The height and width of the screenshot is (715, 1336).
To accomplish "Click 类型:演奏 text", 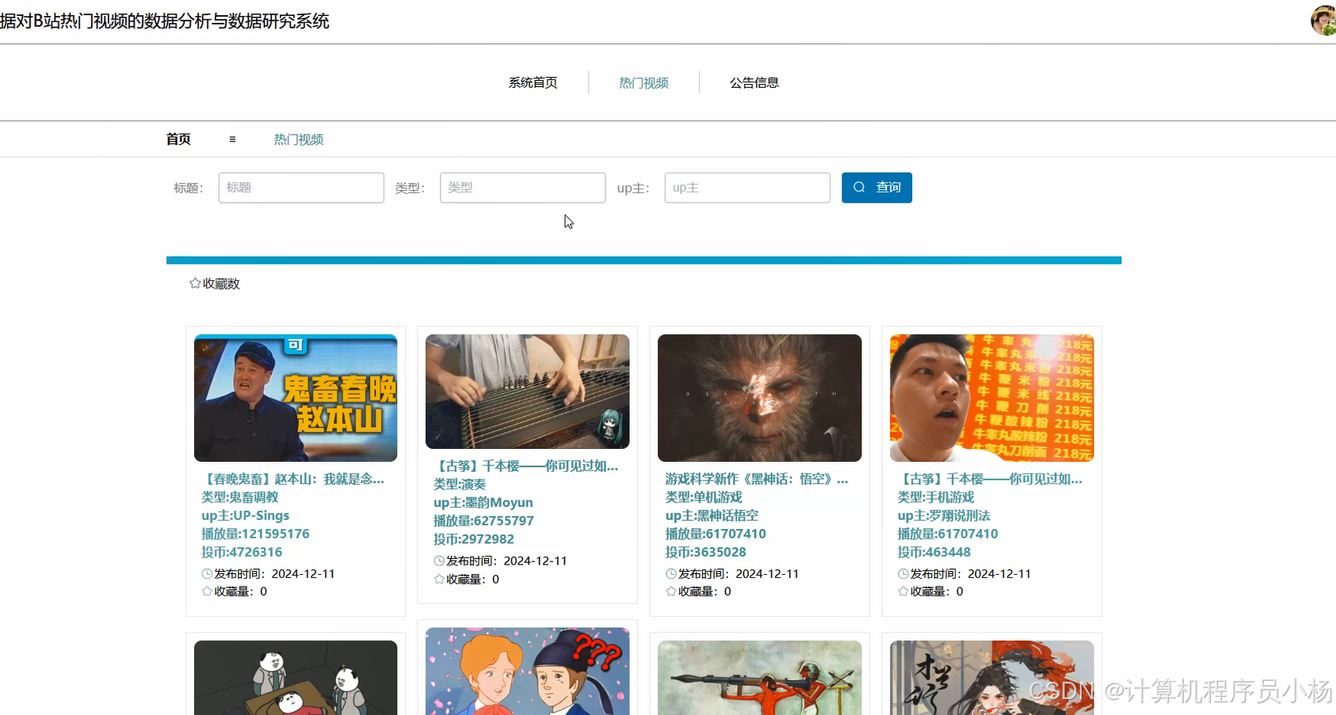I will [x=460, y=485].
